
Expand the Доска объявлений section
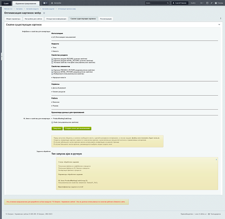[x=58, y=88]
